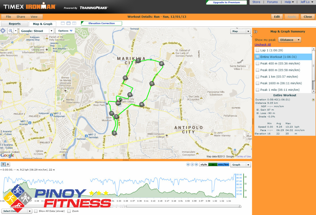Image resolution: width=316 pixels, height=215 pixels.
Task: Switch to the Reports tab
Action: (x=15, y=24)
